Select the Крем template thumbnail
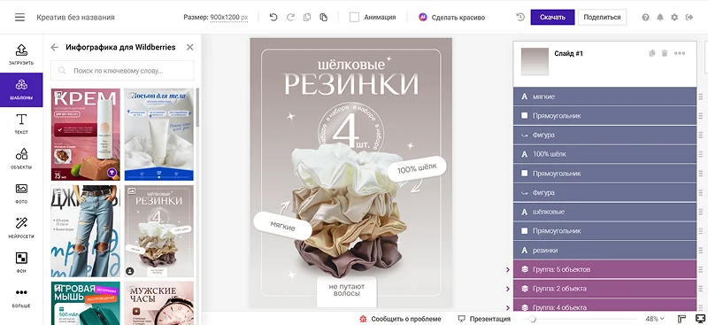Screen dimensions: 708x325 coord(85,135)
